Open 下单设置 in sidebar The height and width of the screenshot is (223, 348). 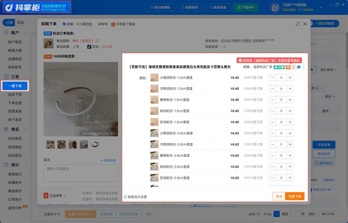point(15,103)
